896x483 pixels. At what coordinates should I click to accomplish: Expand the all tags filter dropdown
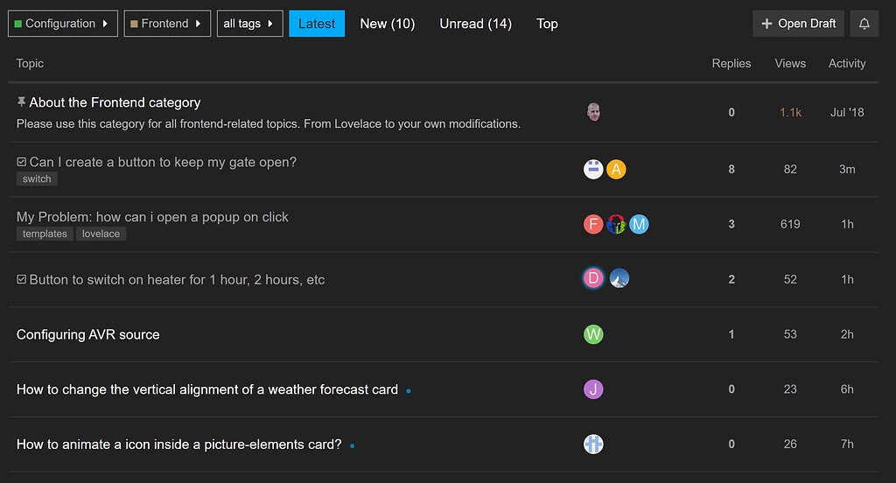(249, 24)
